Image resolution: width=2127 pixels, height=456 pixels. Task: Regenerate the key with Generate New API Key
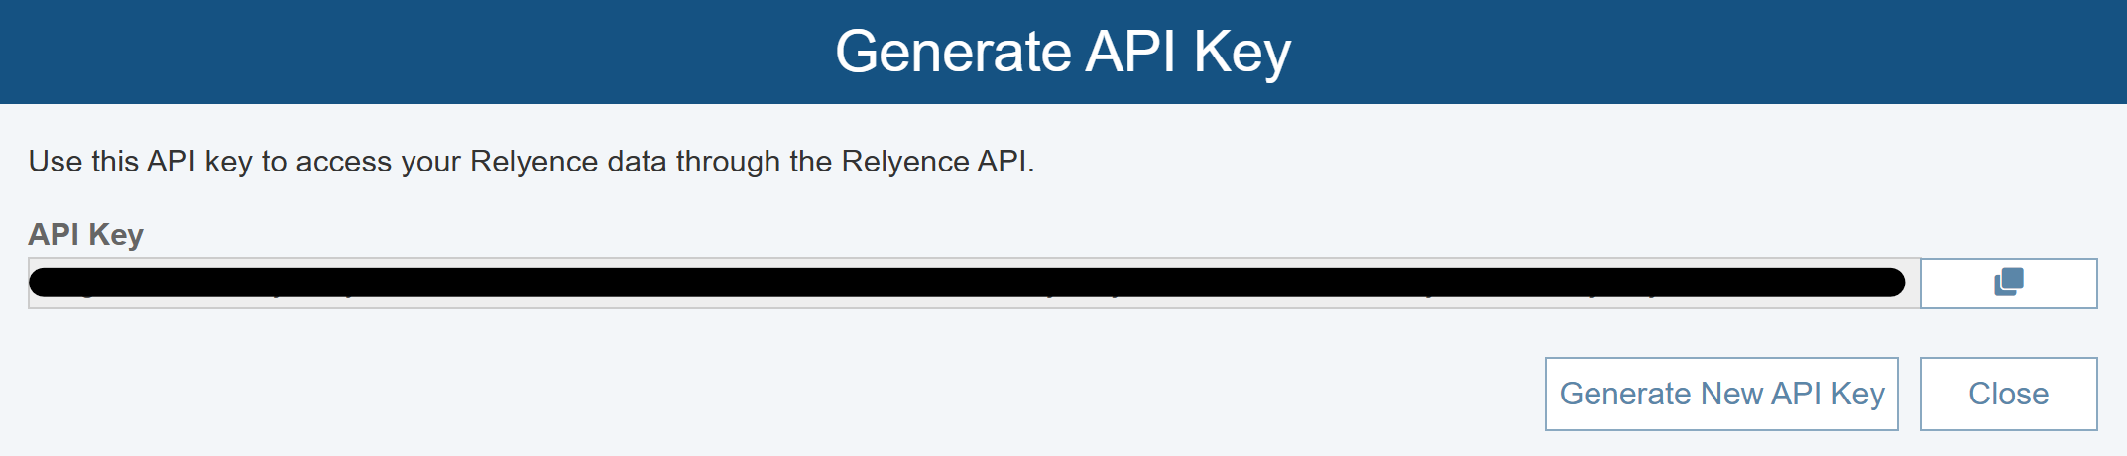click(x=1721, y=394)
